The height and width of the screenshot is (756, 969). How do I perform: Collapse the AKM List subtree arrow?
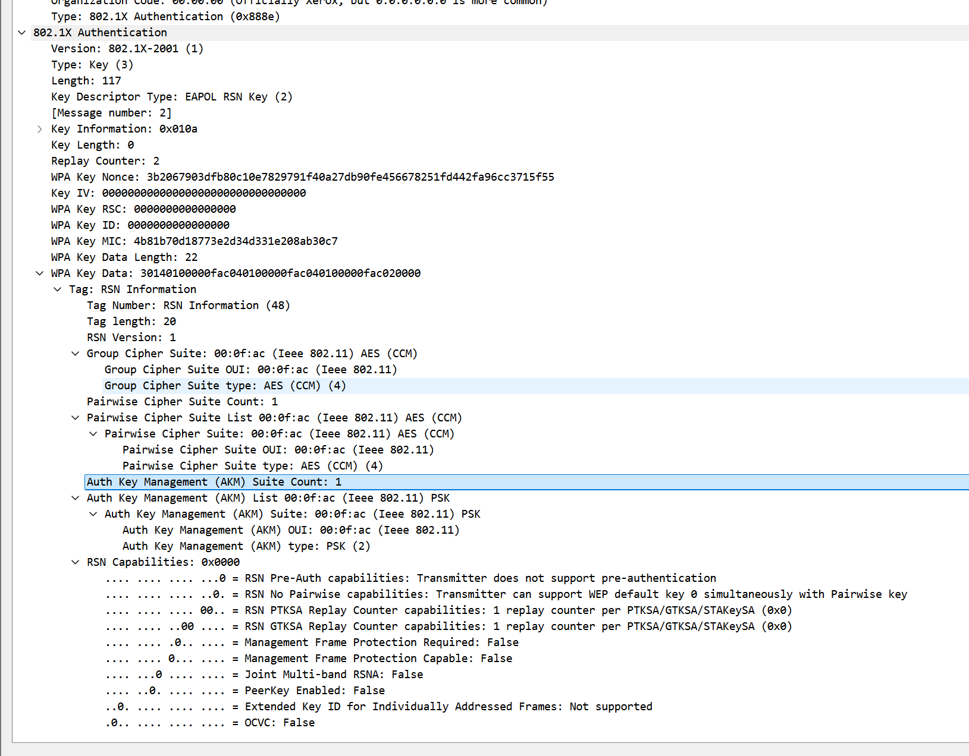[76, 498]
